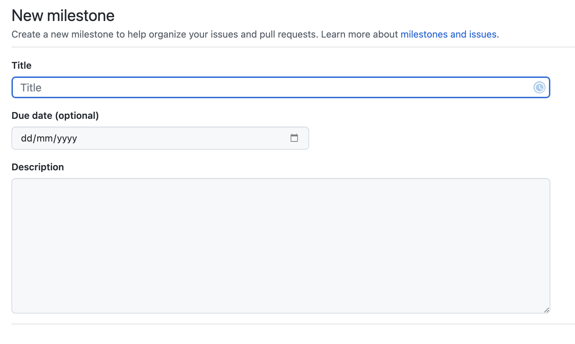Click the Title placeholder text
Viewport: 575px width, 344px height.
tap(31, 87)
